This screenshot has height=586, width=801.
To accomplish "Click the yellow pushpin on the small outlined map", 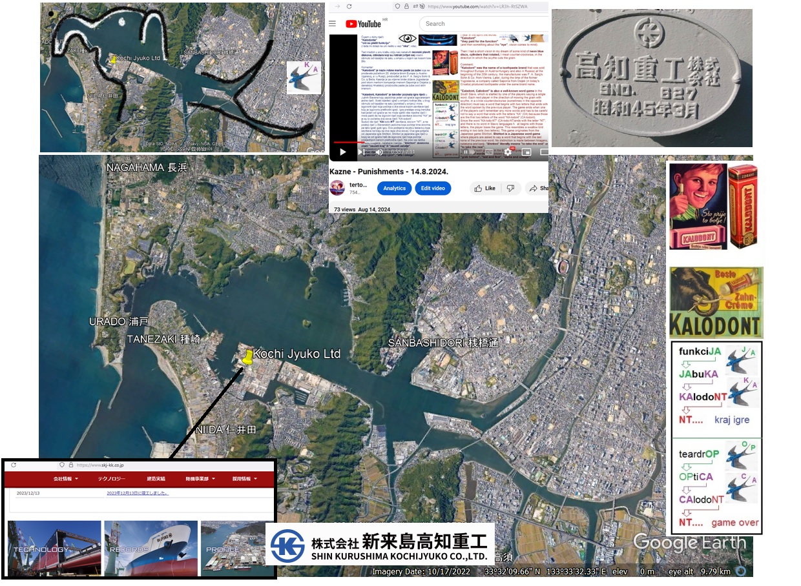I will click(x=114, y=59).
